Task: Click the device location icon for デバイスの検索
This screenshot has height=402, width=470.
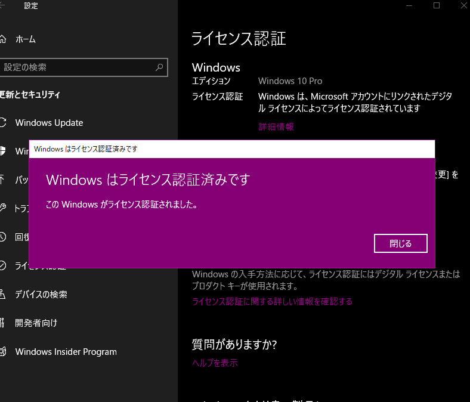Action: click(x=2, y=294)
